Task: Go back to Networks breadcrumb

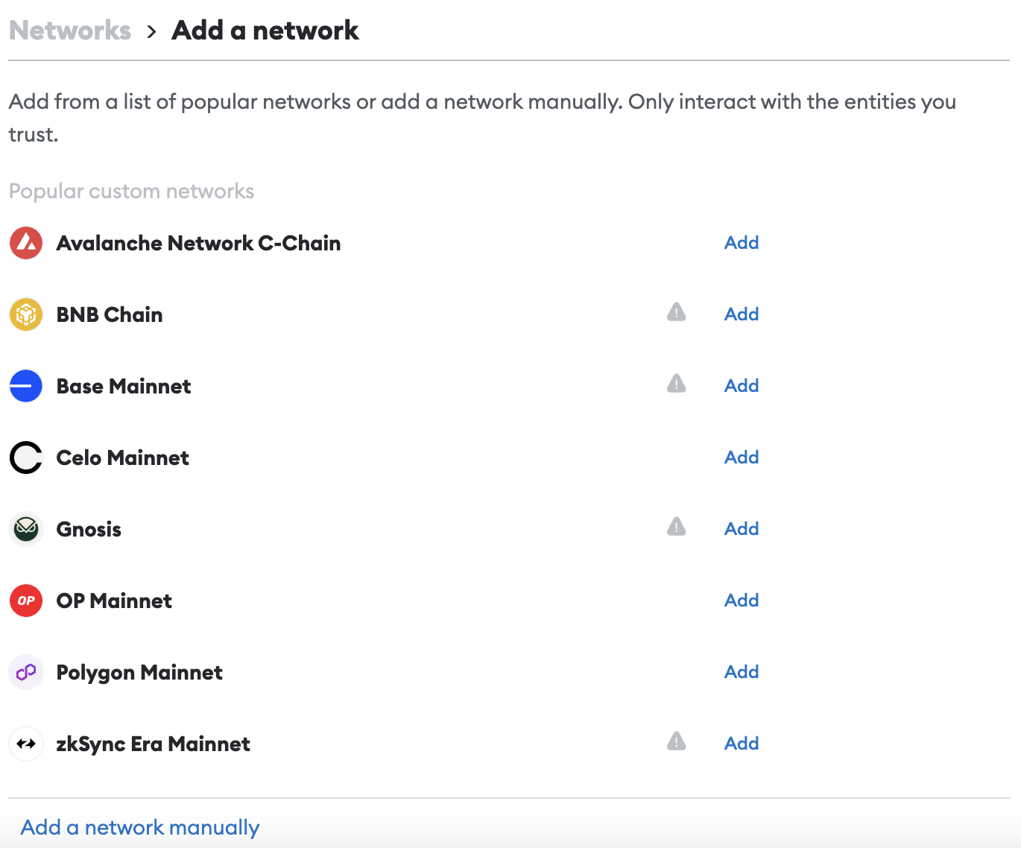Action: pos(70,31)
